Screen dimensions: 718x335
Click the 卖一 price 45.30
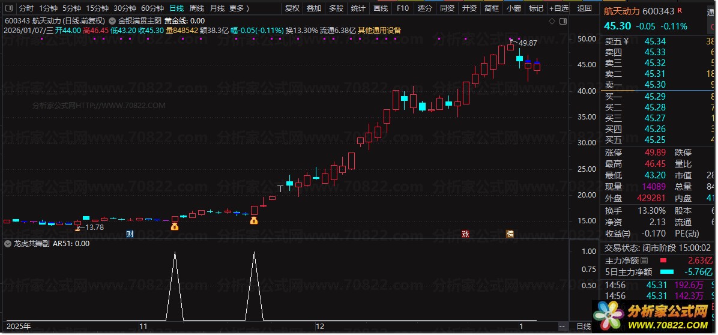[x=655, y=85]
